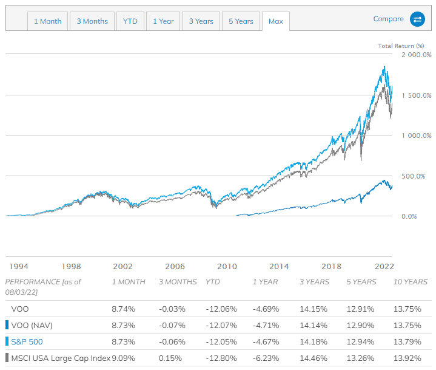
Task: Click the Compare swap arrows icon
Action: point(417,19)
